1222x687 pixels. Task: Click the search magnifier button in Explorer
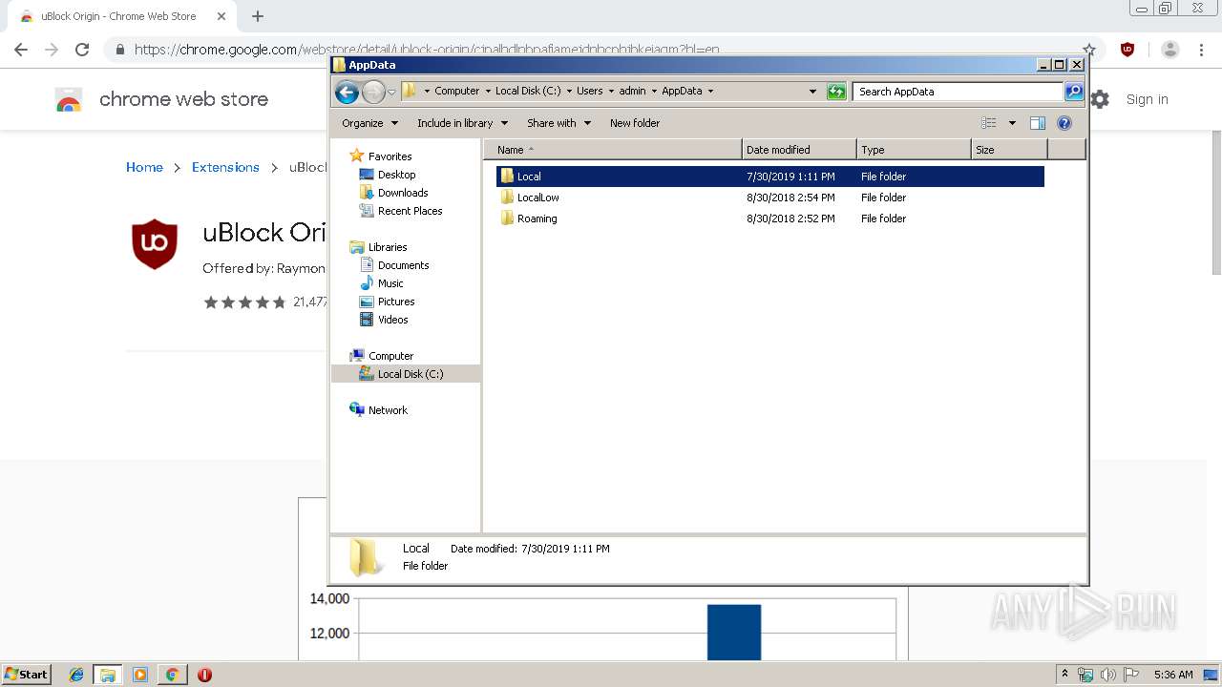1074,92
